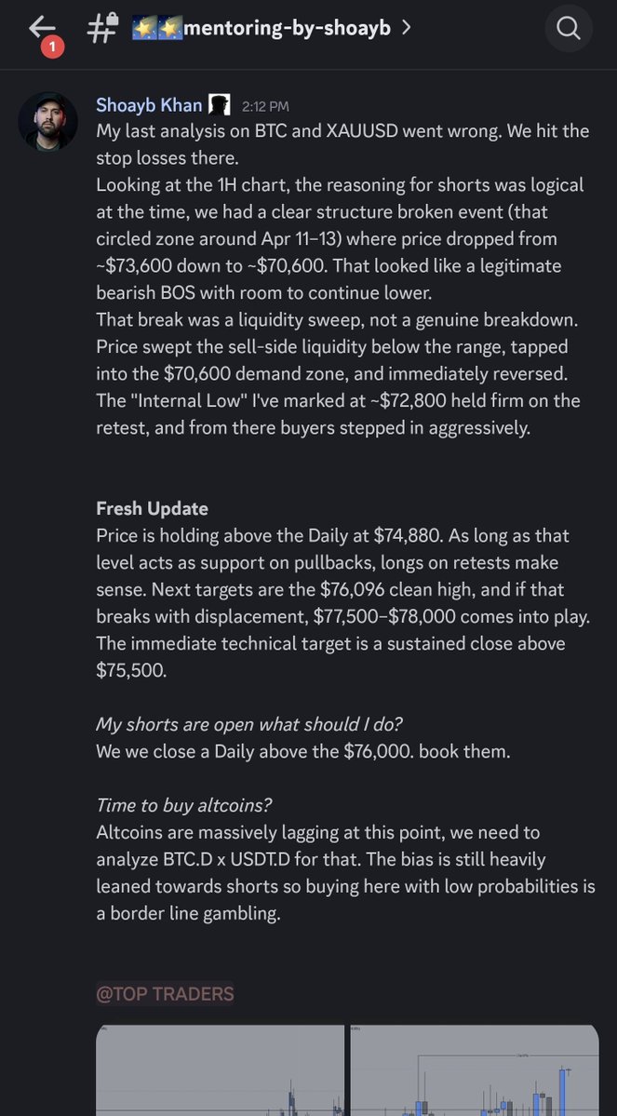
Task: Expand channel details via the title chevron
Action: pyautogui.click(x=406, y=28)
